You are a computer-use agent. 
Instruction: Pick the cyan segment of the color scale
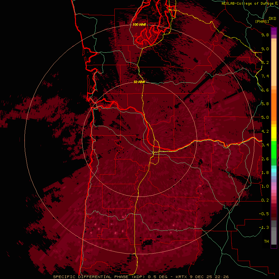point(274,170)
